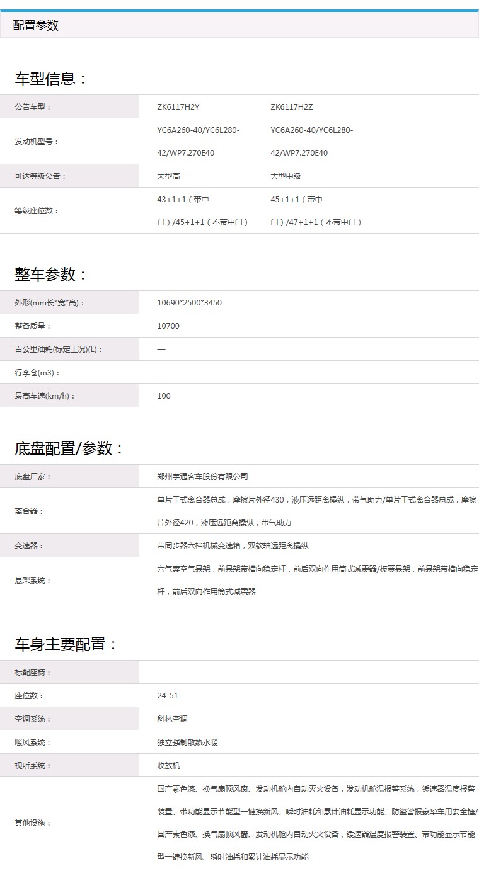The image size is (479, 869).
Task: Click the 可达等级公告 row label
Action: (41, 176)
